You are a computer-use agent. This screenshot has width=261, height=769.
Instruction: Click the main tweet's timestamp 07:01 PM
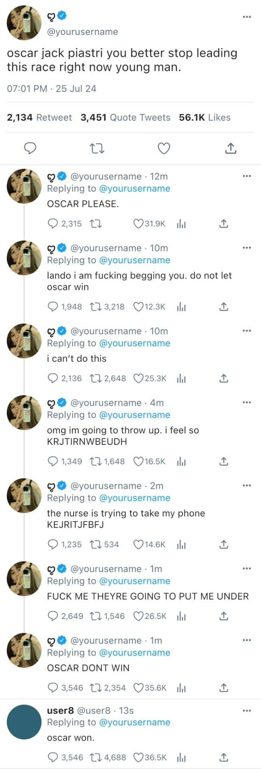coord(27,89)
